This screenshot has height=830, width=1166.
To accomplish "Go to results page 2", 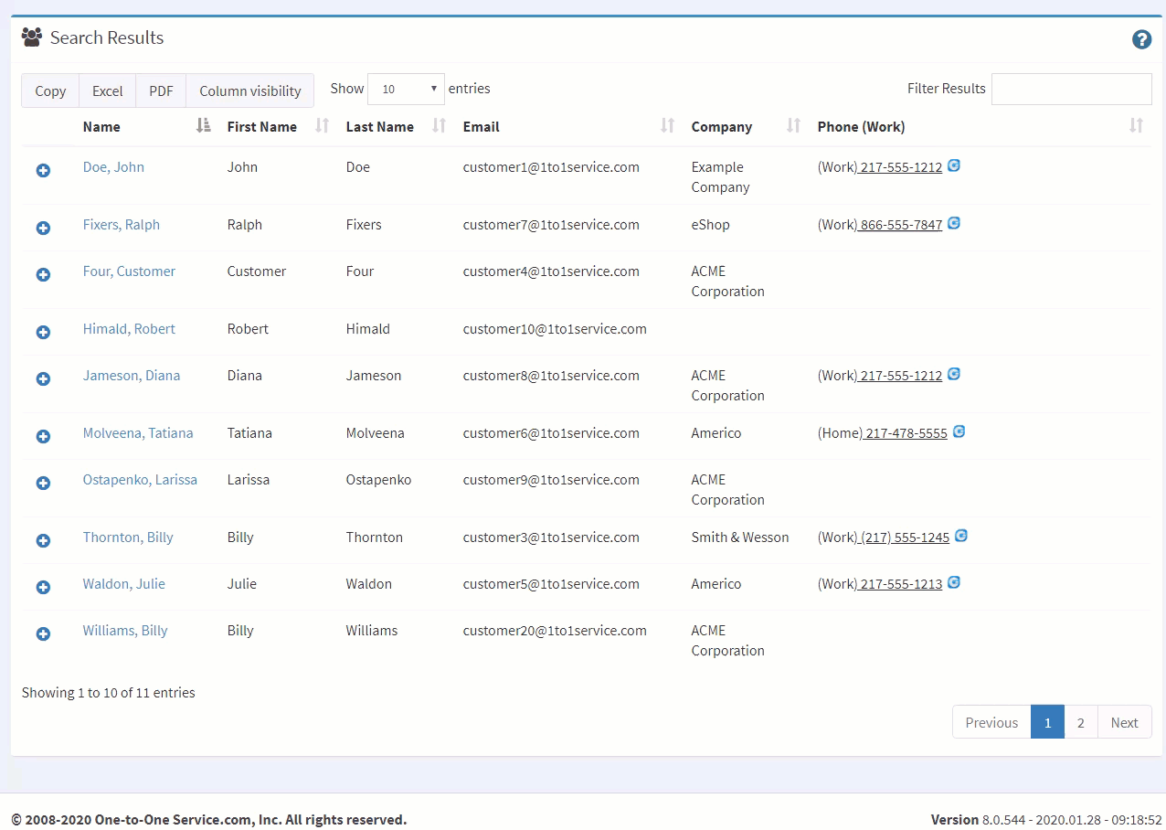I will [x=1081, y=722].
